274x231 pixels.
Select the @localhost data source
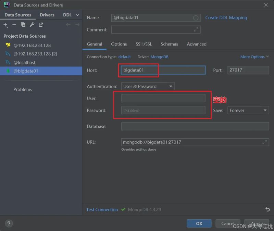(x=41, y=63)
